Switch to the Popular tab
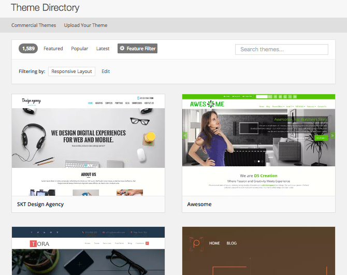The width and height of the screenshot is (347, 275). [79, 49]
